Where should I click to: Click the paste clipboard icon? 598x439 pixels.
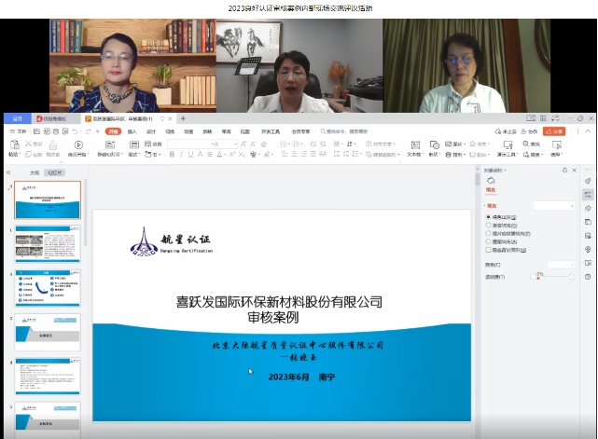coord(13,146)
